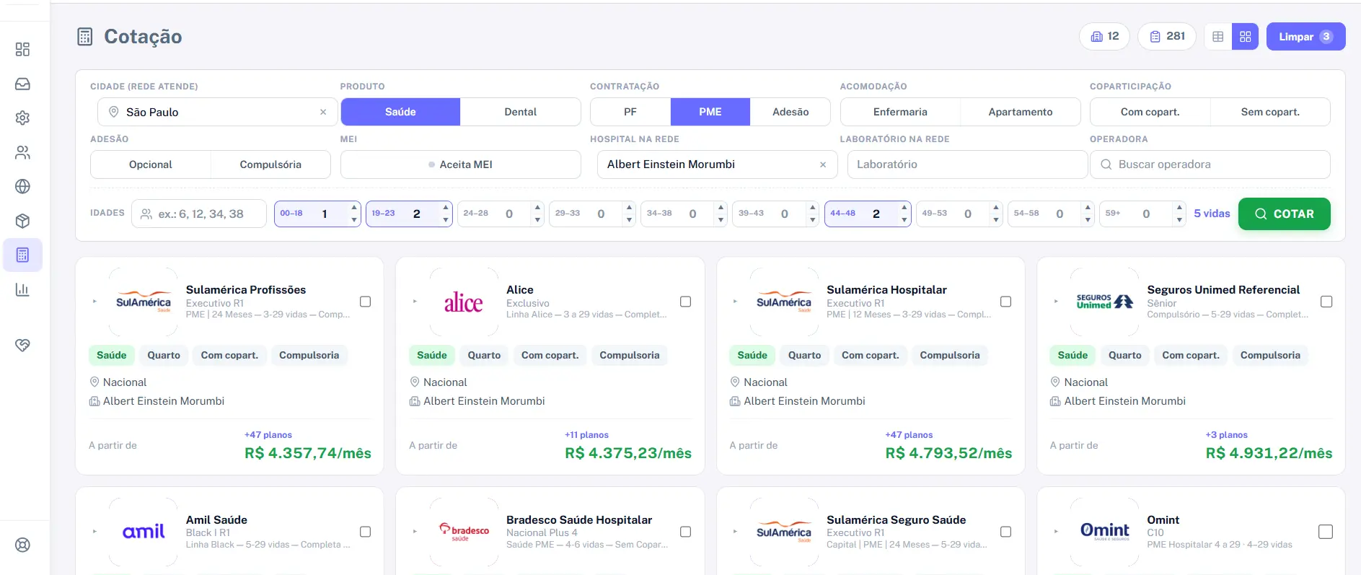The image size is (1361, 575).
Task: Click the Limpar filters button
Action: (x=1305, y=37)
